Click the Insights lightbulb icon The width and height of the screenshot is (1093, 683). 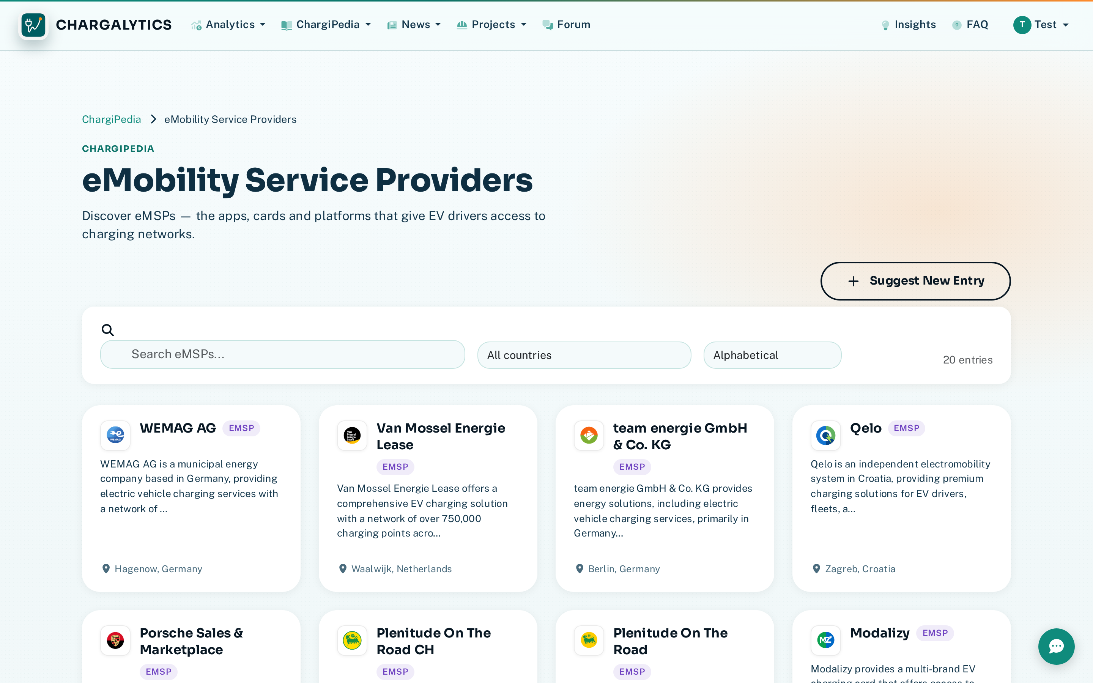click(885, 25)
